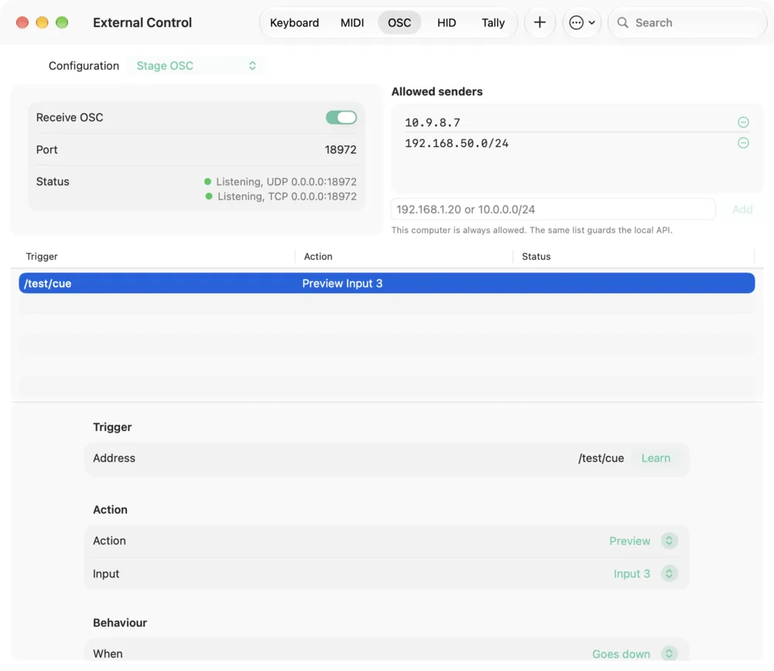
Task: Select the /test/cue trigger row
Action: tap(386, 283)
